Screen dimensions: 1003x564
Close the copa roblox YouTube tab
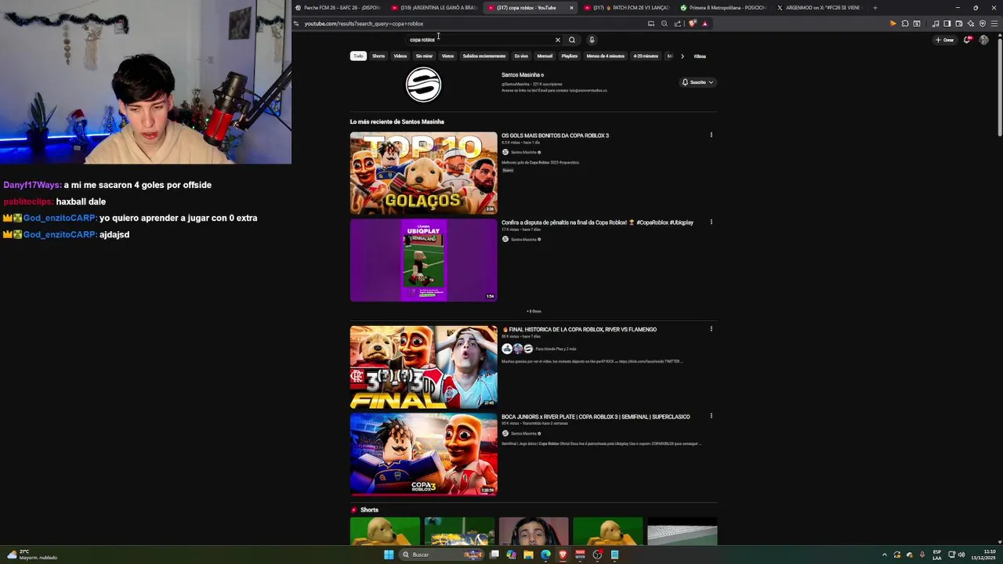571,8
